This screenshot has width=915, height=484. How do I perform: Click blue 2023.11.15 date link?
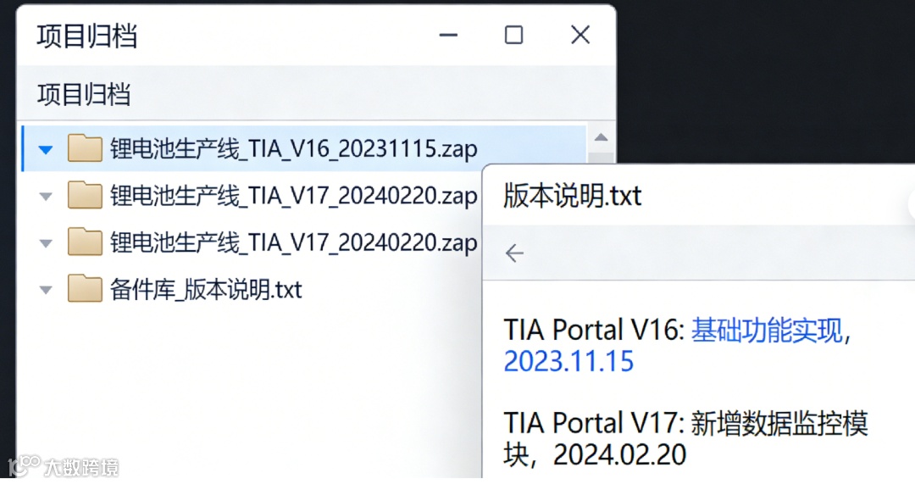(x=568, y=361)
